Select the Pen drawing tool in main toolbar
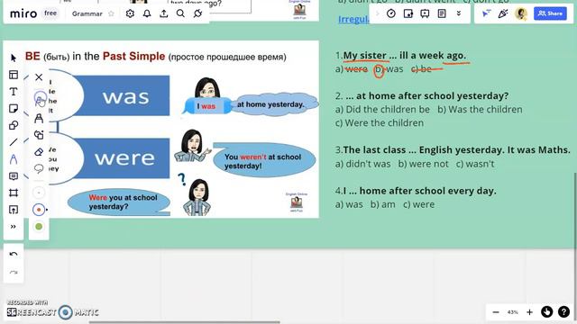Image resolution: width=577 pixels, height=324 pixels. click(x=14, y=159)
